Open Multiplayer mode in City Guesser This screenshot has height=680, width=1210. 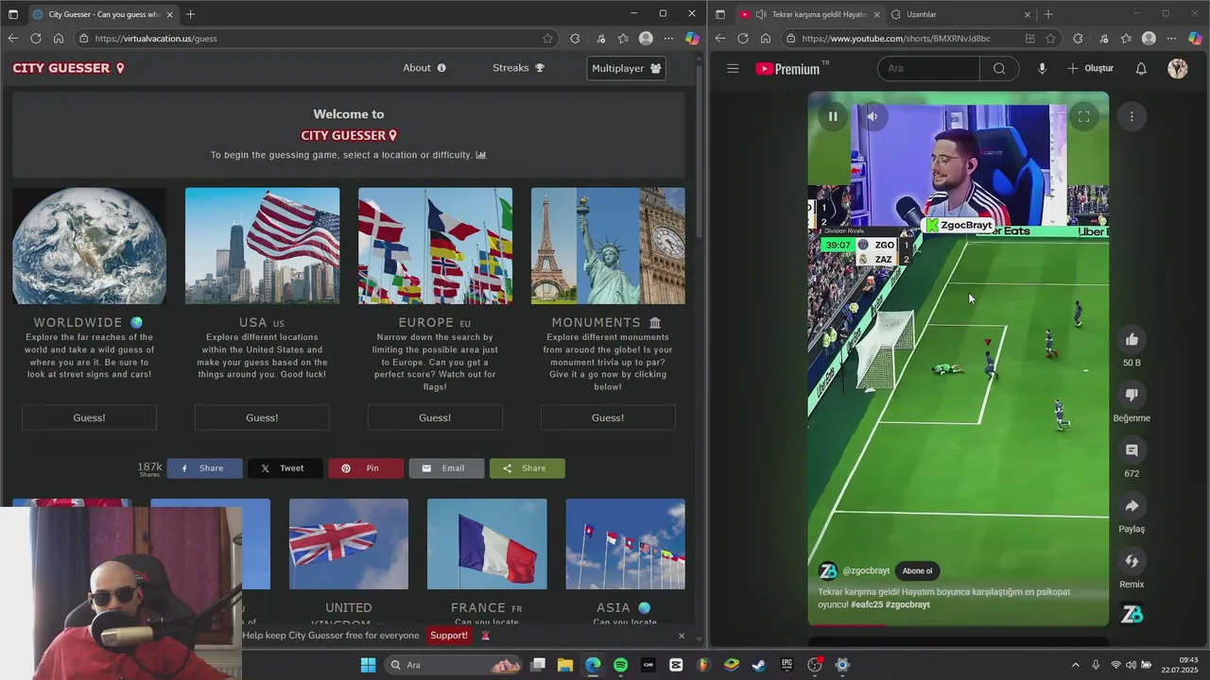pos(626,68)
